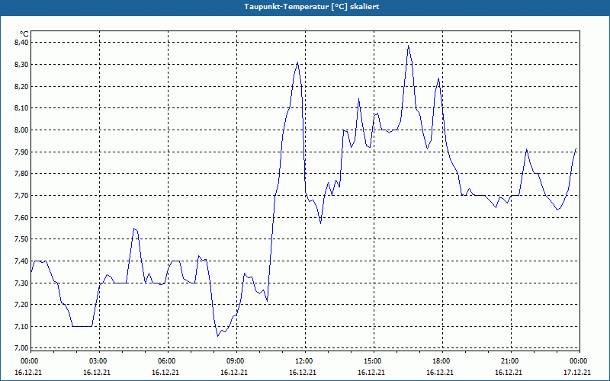This screenshot has width=610, height=381.
Task: Click the 15:00 time label
Action: (371, 361)
